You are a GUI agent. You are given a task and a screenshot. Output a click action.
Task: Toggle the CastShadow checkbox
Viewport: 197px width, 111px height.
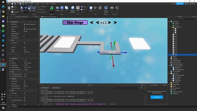(x=25, y=27)
